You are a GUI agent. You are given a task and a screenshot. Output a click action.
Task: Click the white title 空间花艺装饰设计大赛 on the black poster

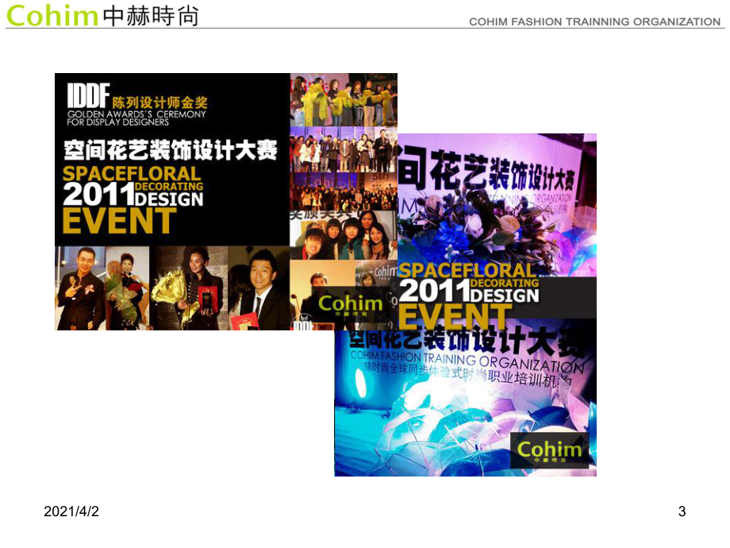pos(171,150)
